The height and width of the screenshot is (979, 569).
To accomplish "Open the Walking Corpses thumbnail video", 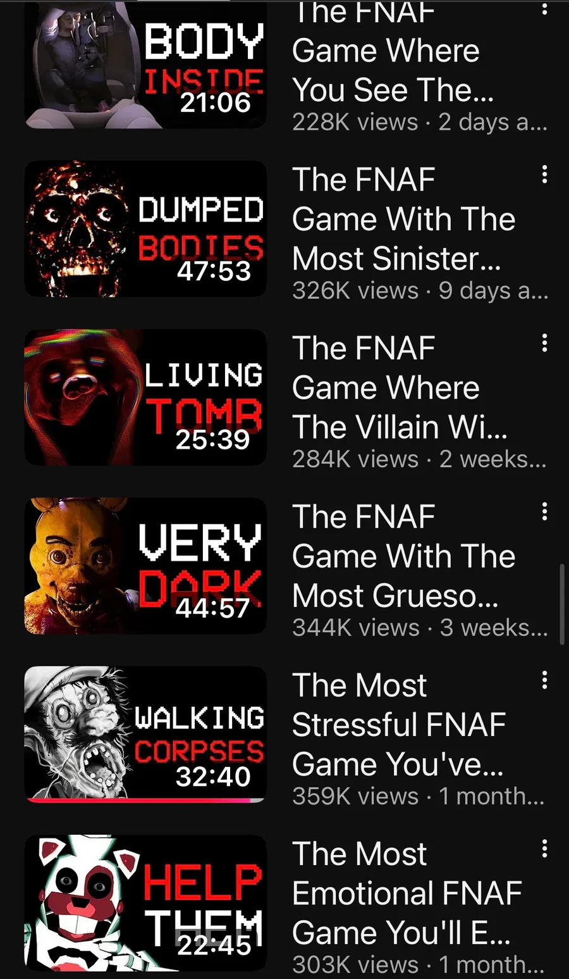I will [x=145, y=734].
